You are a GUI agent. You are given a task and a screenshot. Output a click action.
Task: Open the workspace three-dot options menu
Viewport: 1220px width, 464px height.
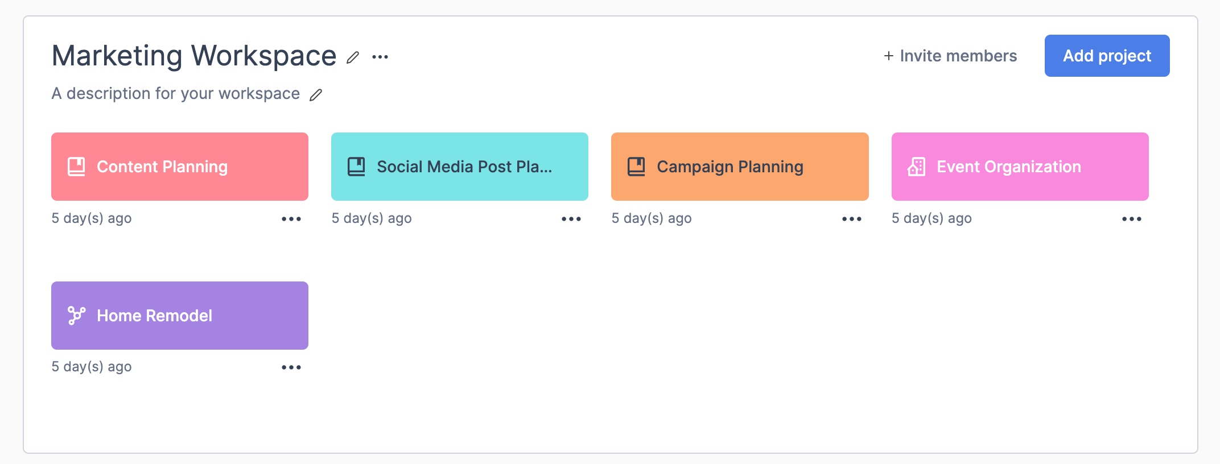pos(380,57)
